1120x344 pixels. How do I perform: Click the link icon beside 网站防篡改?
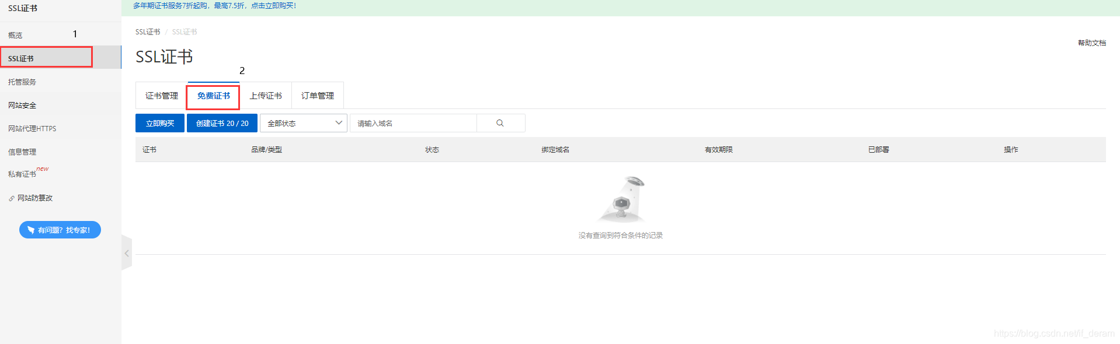pos(12,198)
